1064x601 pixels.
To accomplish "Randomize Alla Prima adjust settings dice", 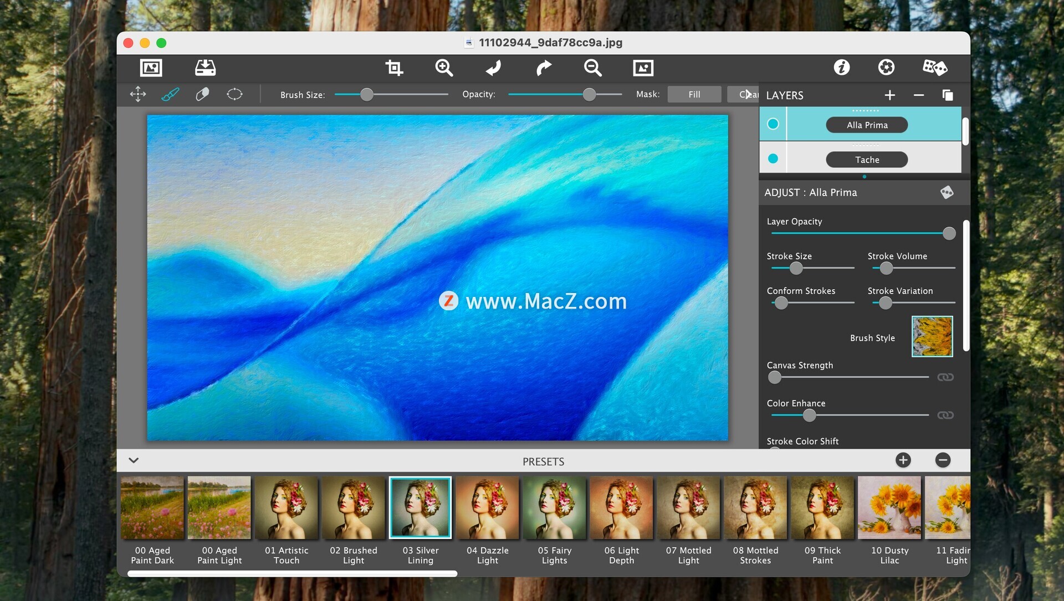I will coord(947,192).
